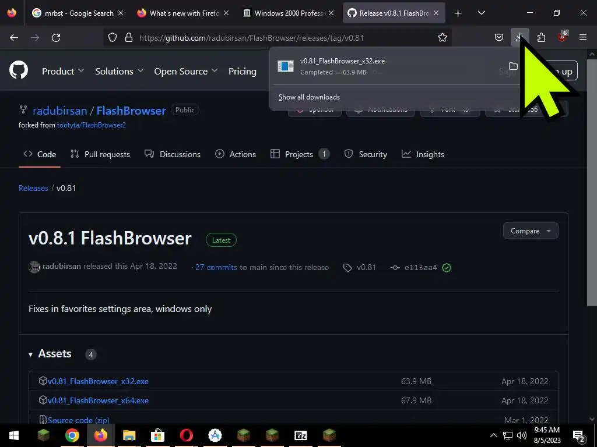Open the notification center icon

(579, 435)
